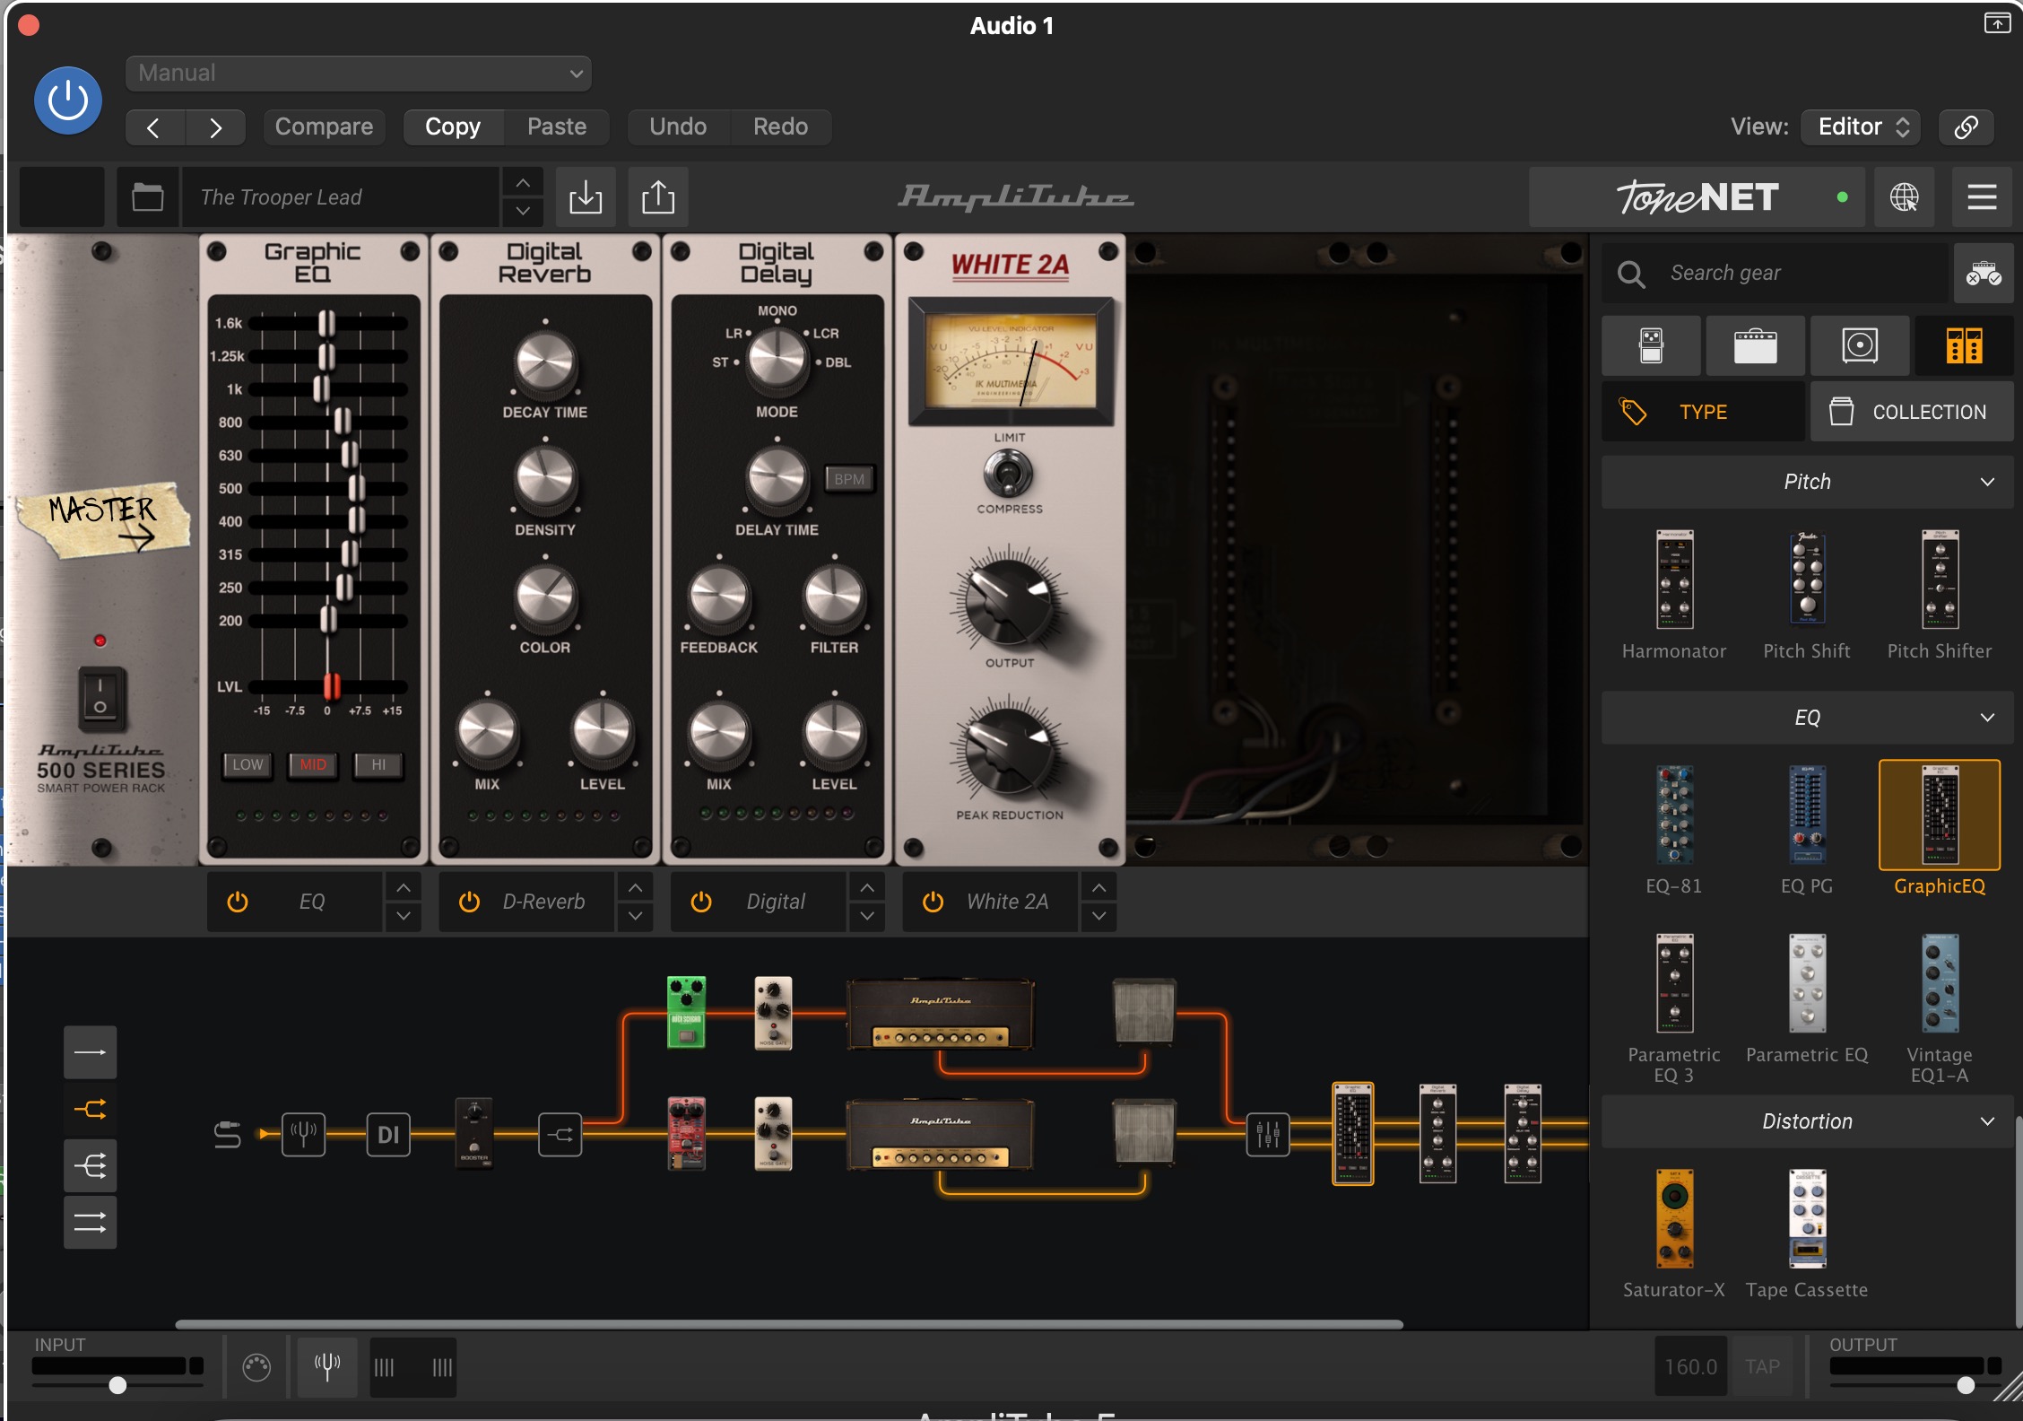The width and height of the screenshot is (2023, 1421).
Task: Select the Vintage EQ1-A unit
Action: coord(1940,984)
